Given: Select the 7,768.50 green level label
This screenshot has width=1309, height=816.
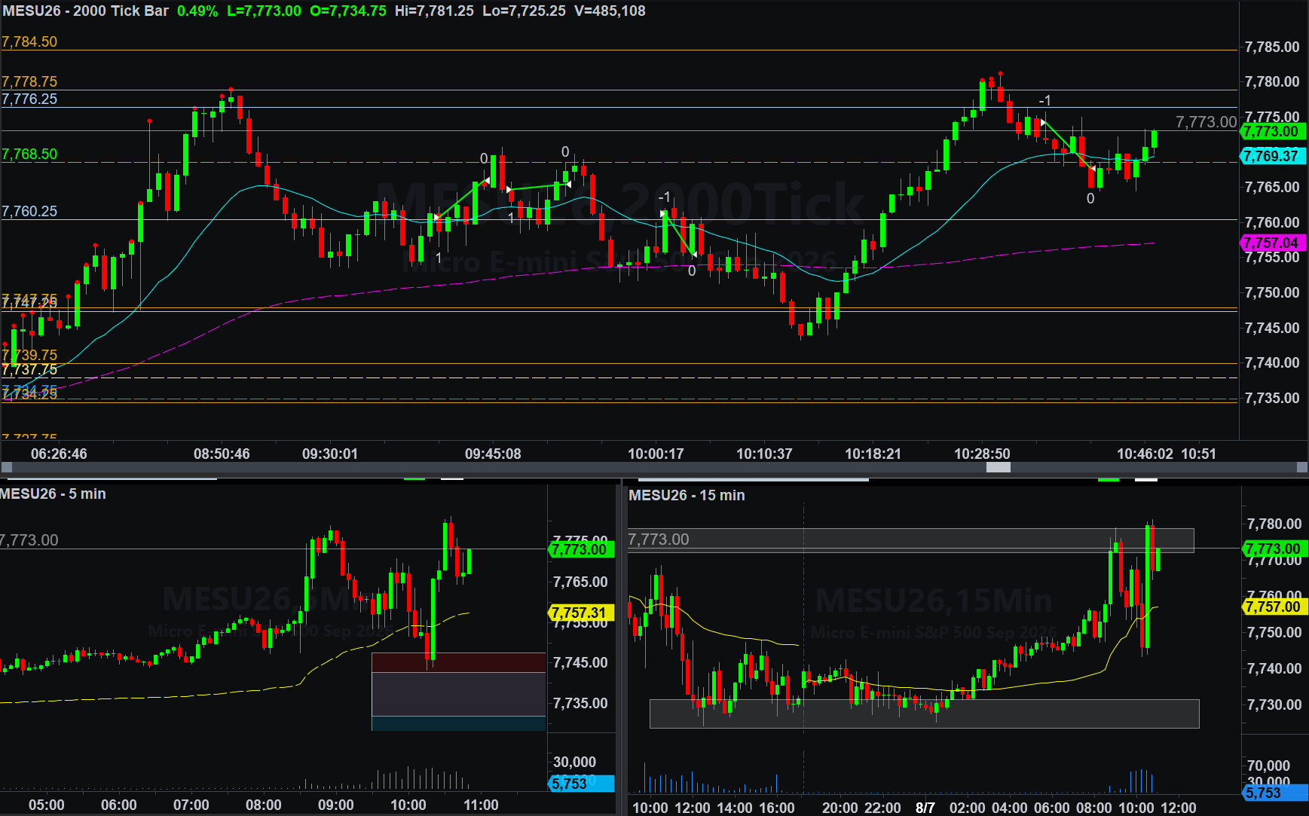Looking at the screenshot, I should coord(29,154).
